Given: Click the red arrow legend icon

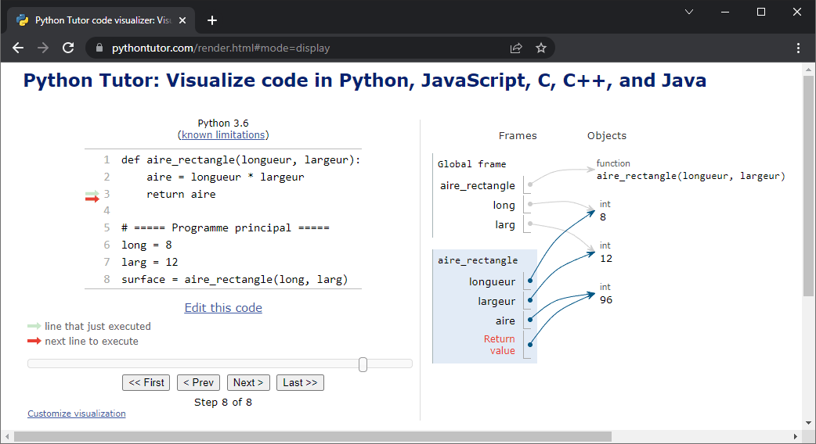Looking at the screenshot, I should (x=34, y=341).
